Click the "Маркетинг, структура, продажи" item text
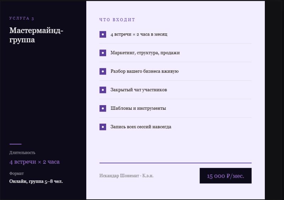Image resolution: width=284 pixels, height=200 pixels. click(x=145, y=53)
